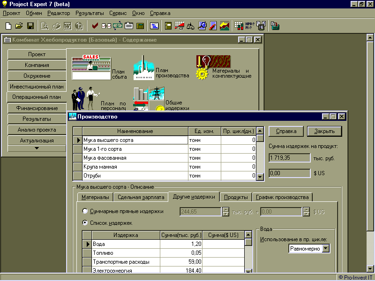Image resolution: width=375 pixels, height=281 pixels.
Task: Select the Окружение section button
Action: 37,76
